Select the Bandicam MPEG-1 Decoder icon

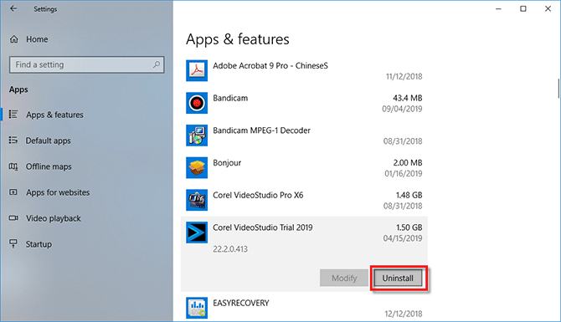coord(197,135)
